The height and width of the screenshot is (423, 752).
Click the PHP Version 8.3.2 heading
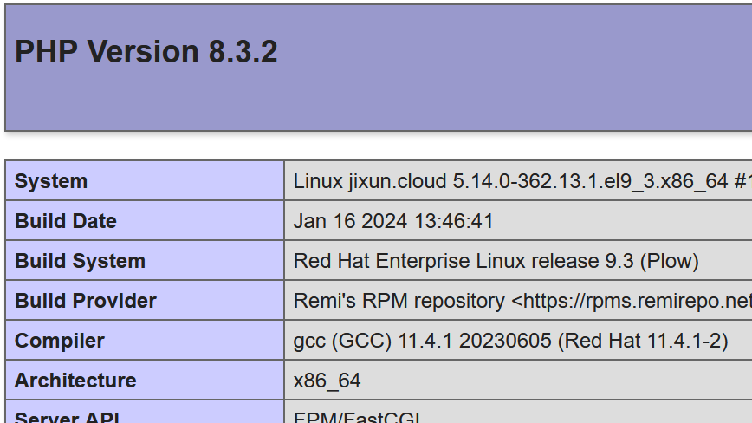(x=146, y=52)
